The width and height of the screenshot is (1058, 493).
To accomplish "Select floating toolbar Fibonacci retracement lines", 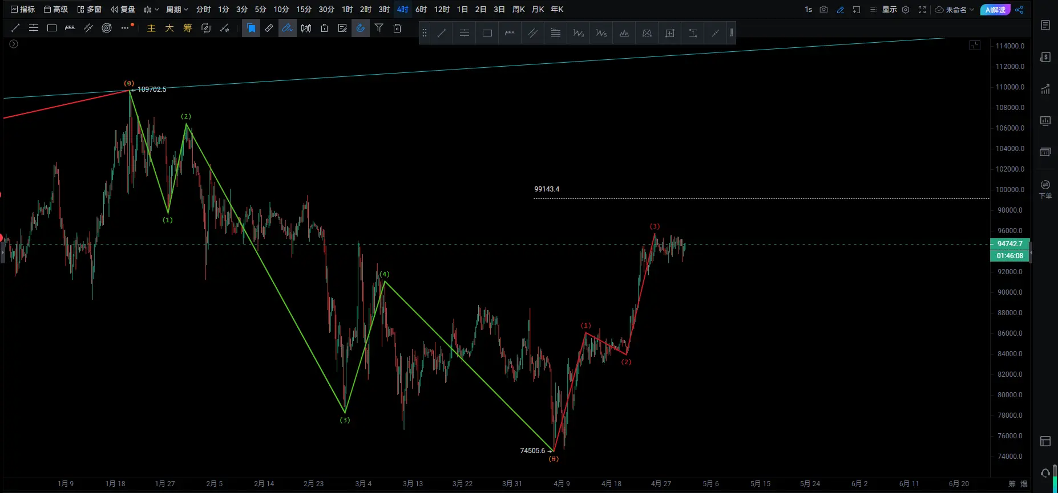I will [x=556, y=33].
